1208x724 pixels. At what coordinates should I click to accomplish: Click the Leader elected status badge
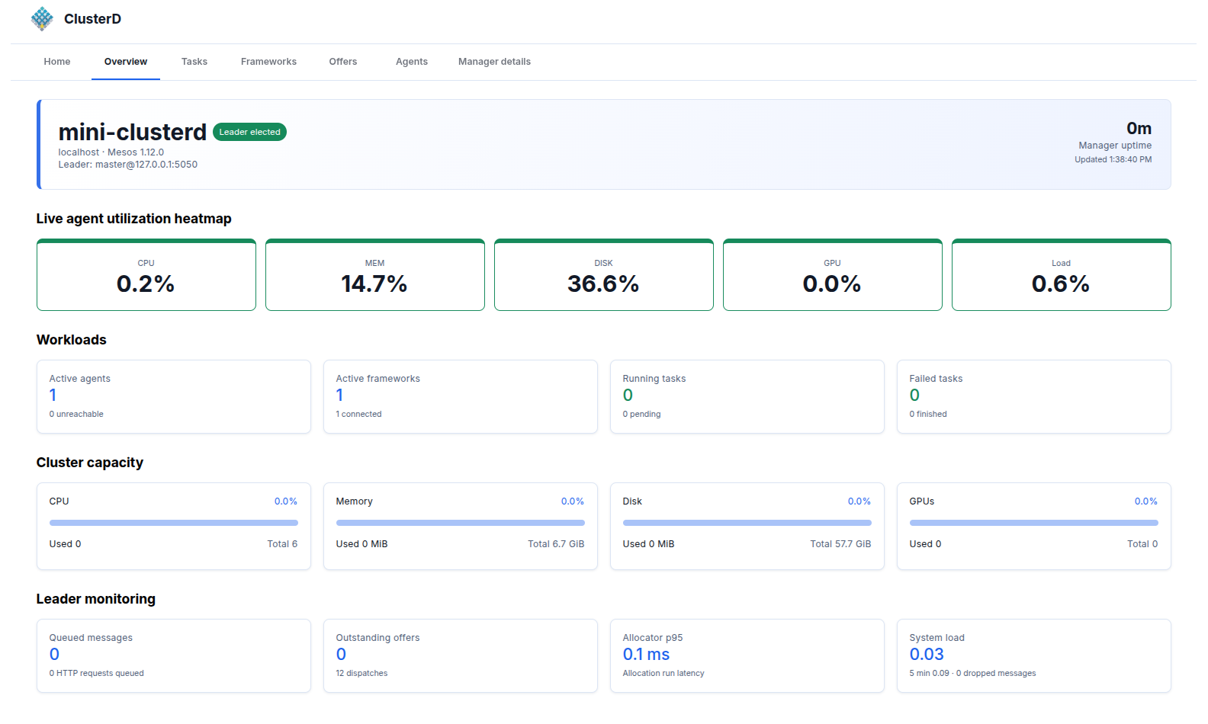tap(249, 132)
